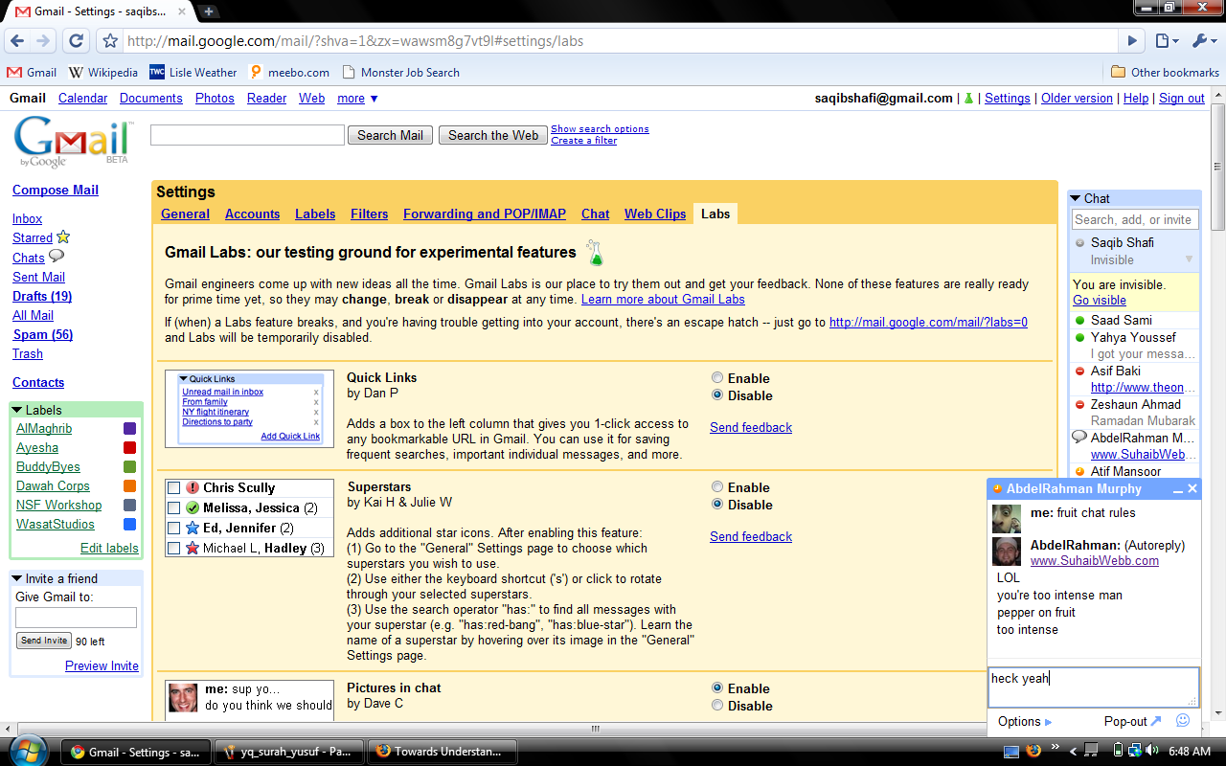Collapse the Labels panel triangle
This screenshot has height=766, width=1226.
[17, 410]
